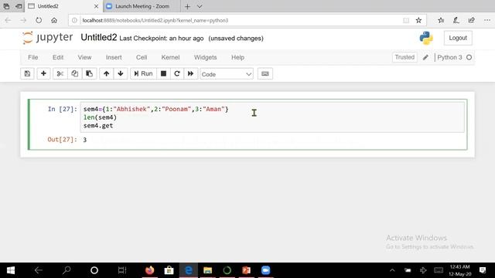Go back in the browser
495x278 pixels.
pos(9,20)
